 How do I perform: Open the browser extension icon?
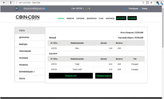pyautogui.click(x=158, y=3)
